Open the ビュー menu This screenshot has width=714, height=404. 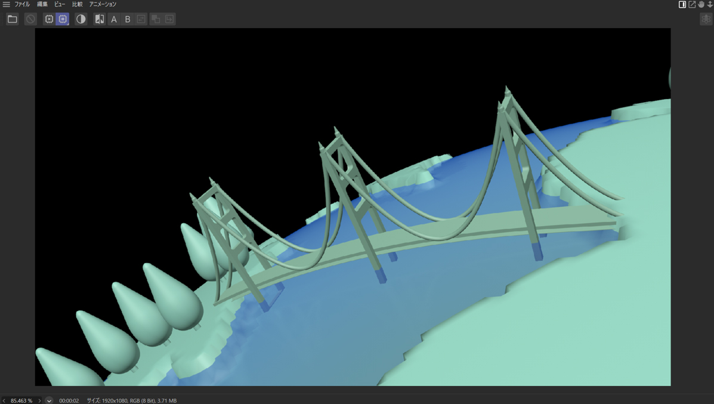pos(60,4)
